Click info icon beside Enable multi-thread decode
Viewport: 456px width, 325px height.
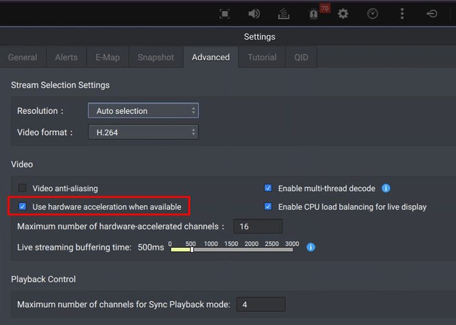(x=386, y=188)
